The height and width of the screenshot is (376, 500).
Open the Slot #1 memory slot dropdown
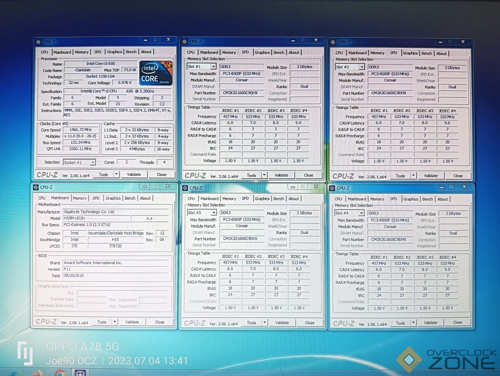click(213, 66)
